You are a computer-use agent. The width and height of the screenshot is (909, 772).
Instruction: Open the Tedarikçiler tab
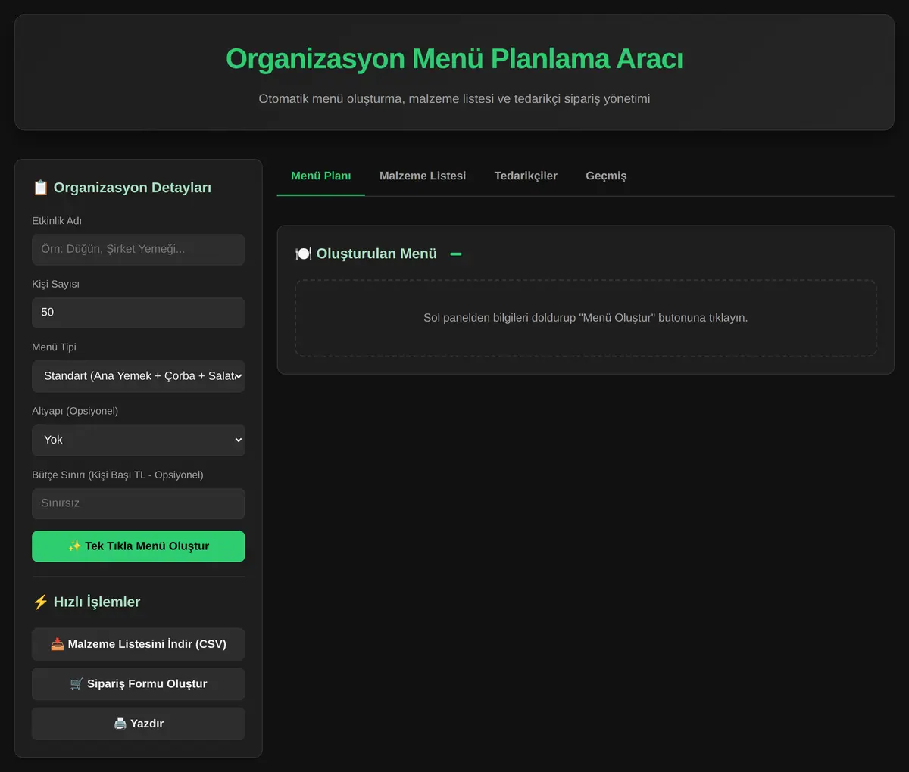point(526,176)
